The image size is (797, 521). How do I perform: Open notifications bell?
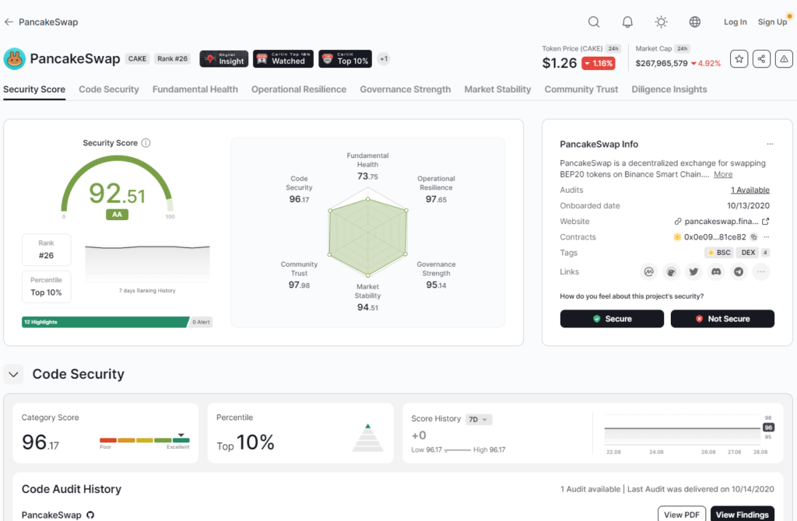point(628,22)
